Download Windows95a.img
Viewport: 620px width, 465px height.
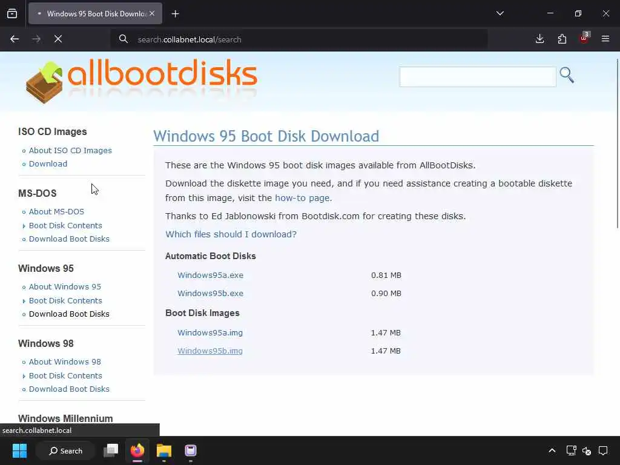(210, 332)
